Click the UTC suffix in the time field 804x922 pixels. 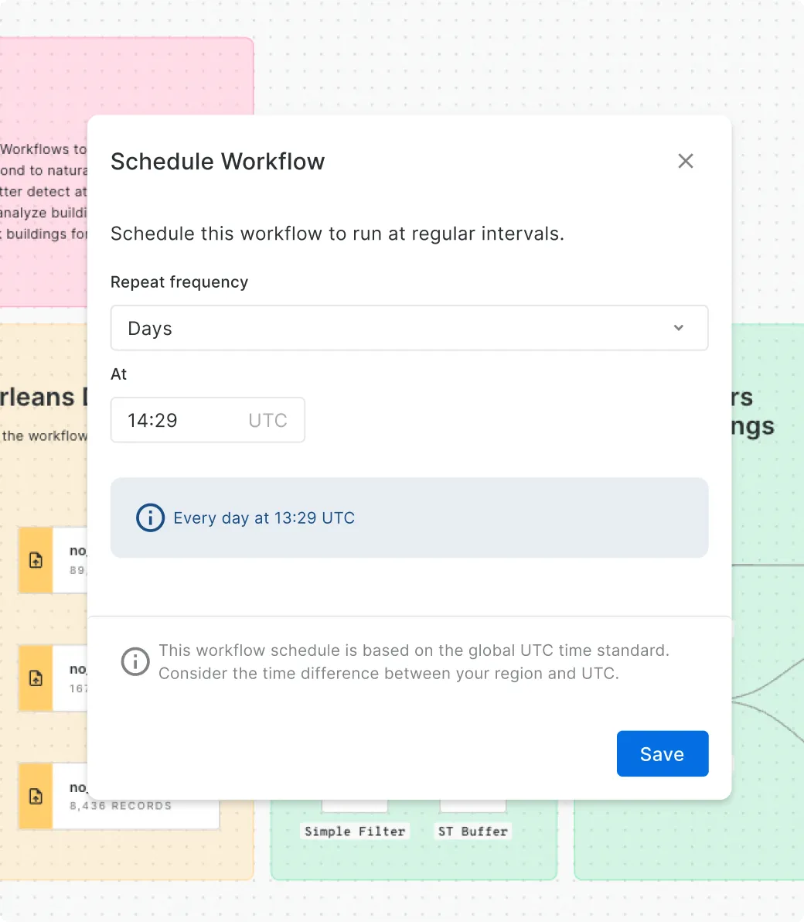point(267,420)
